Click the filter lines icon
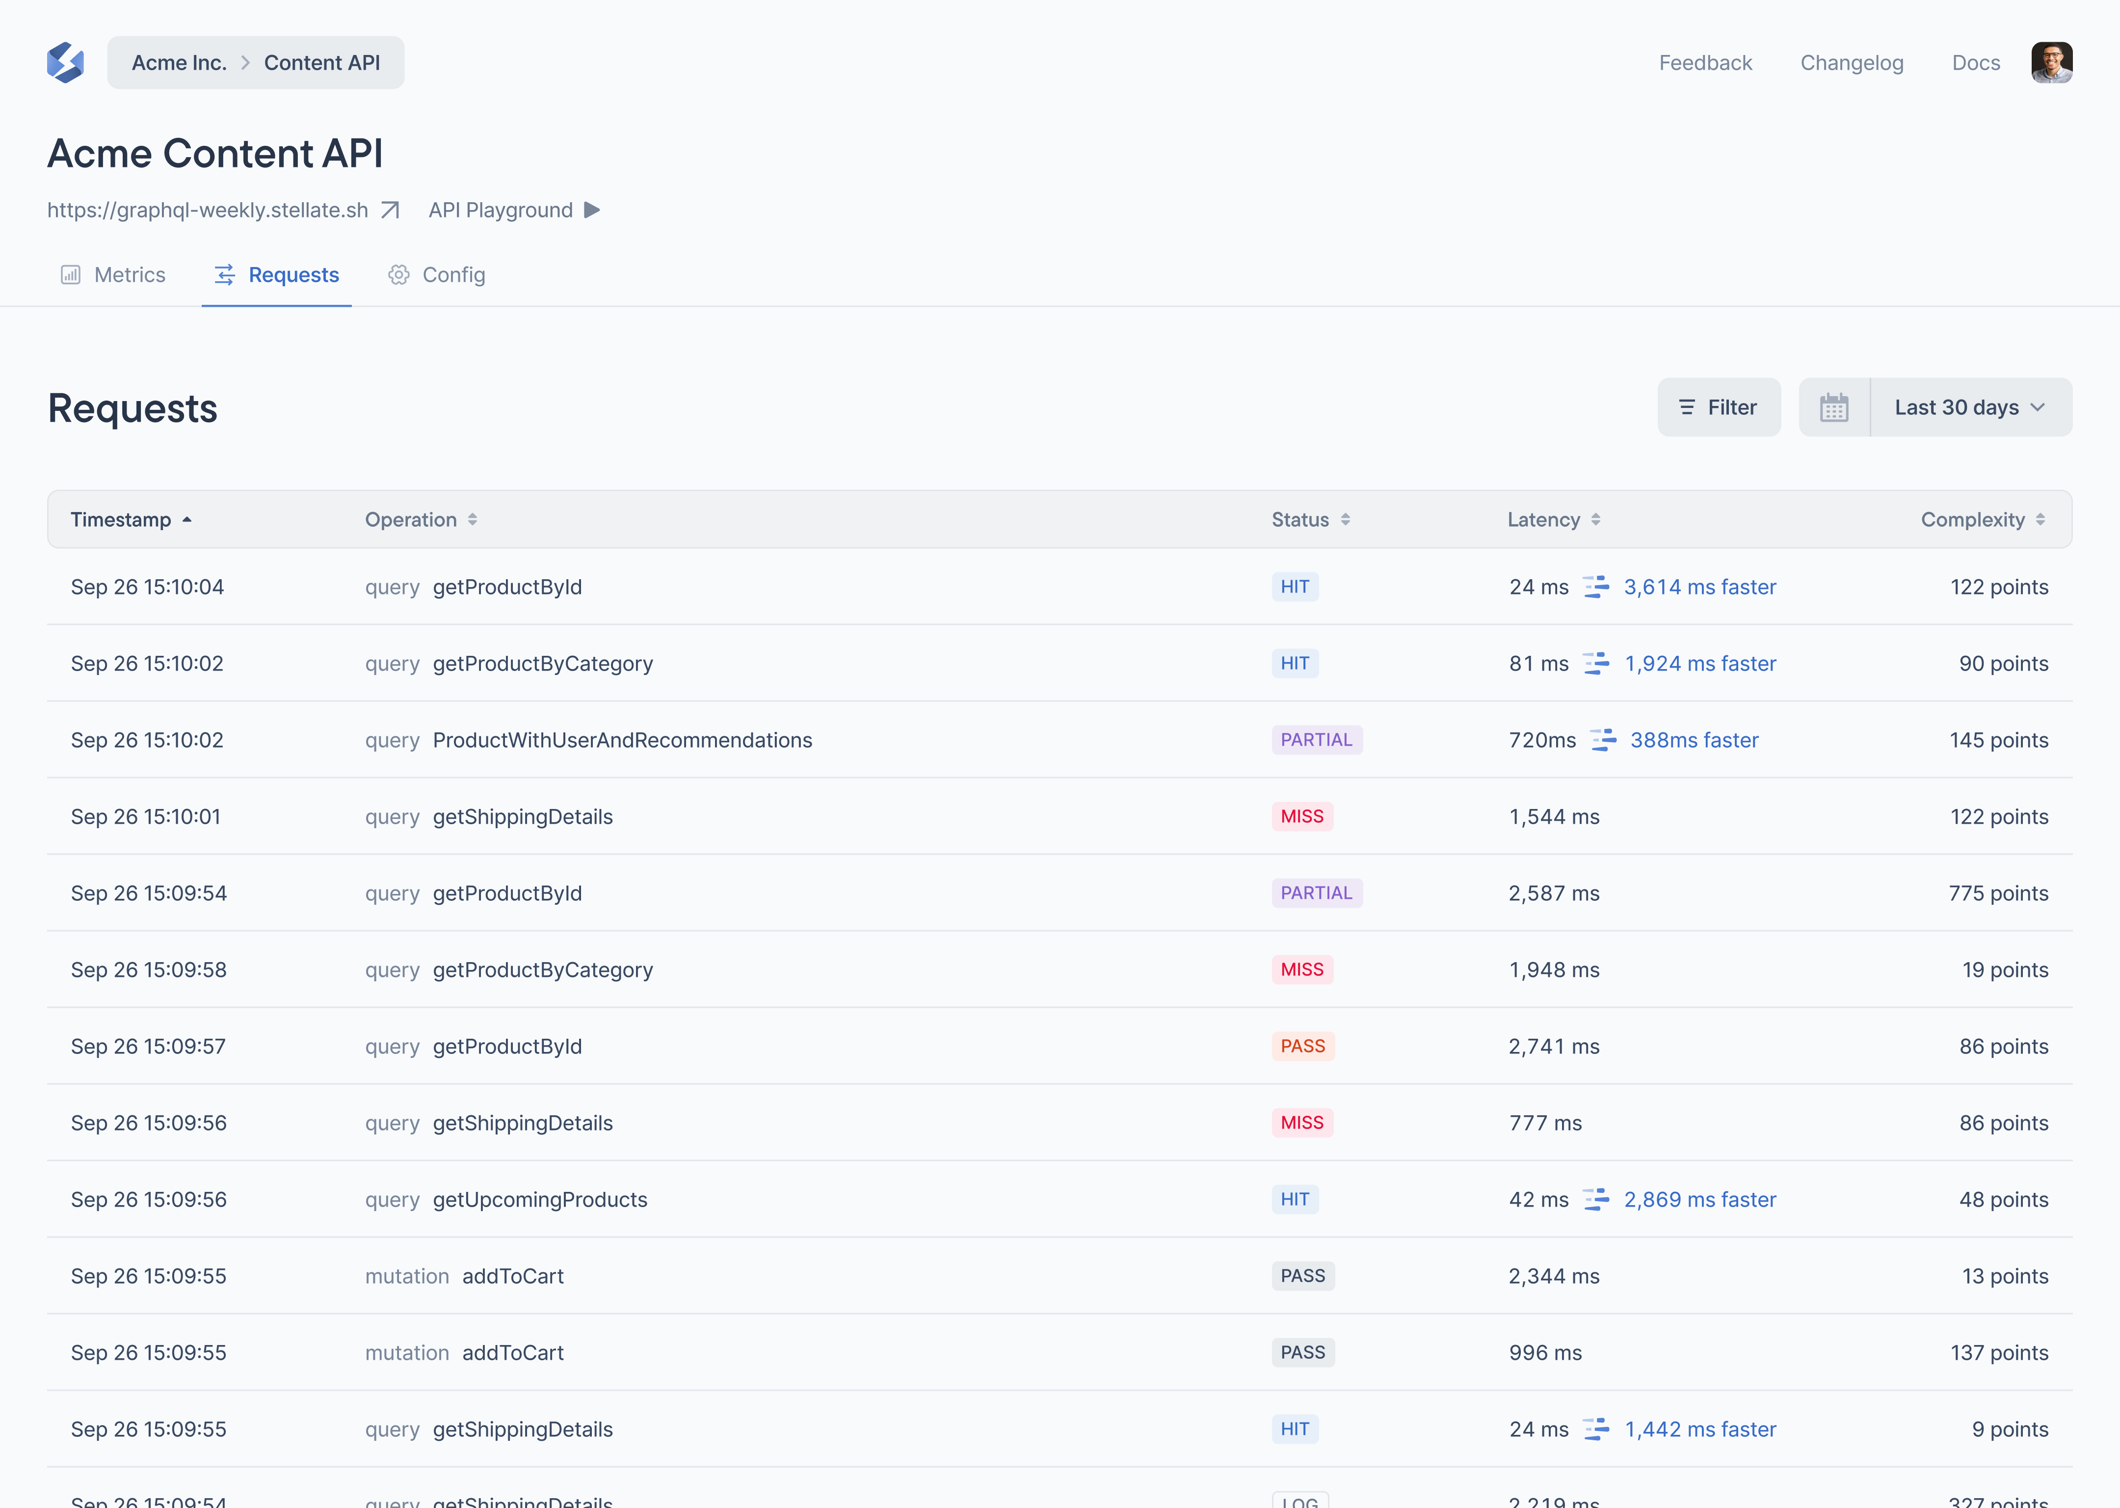Screen dimensions: 2120x1508 click(x=1688, y=407)
